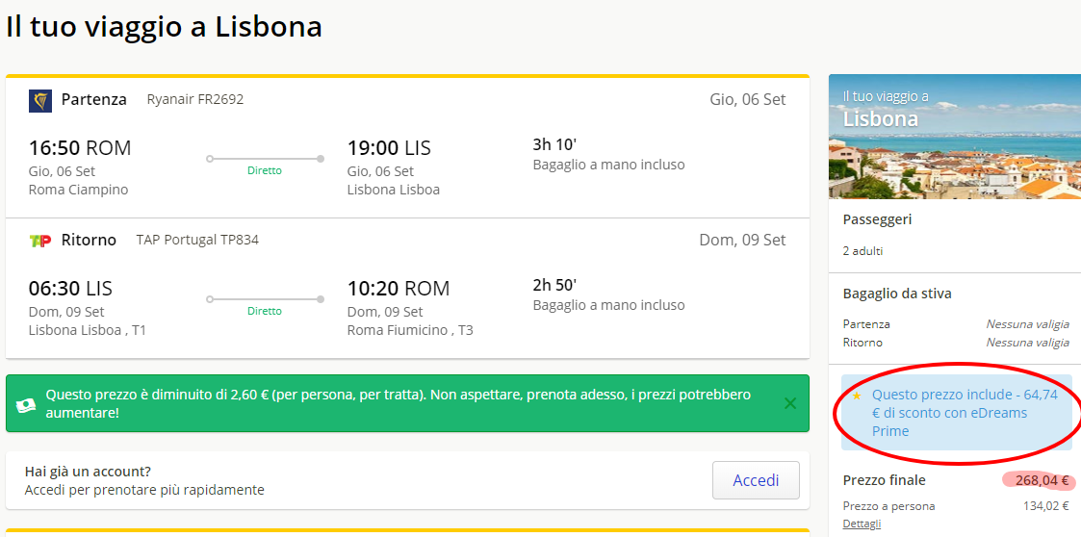This screenshot has width=1081, height=537.
Task: Click the gold star Prime icon
Action: coord(856,396)
